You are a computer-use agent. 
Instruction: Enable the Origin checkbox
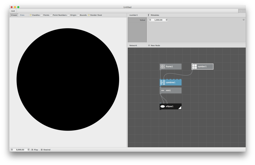(69, 15)
